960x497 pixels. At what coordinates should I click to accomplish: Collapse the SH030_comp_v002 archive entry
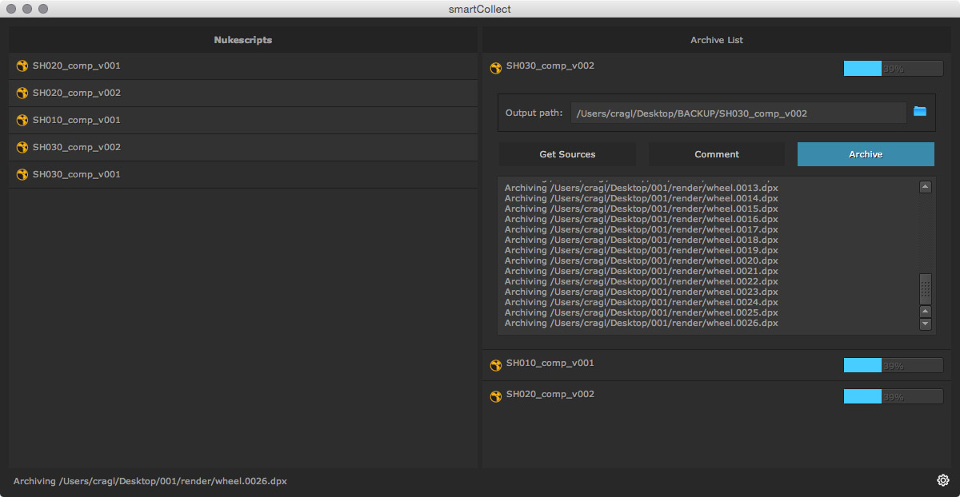[550, 66]
